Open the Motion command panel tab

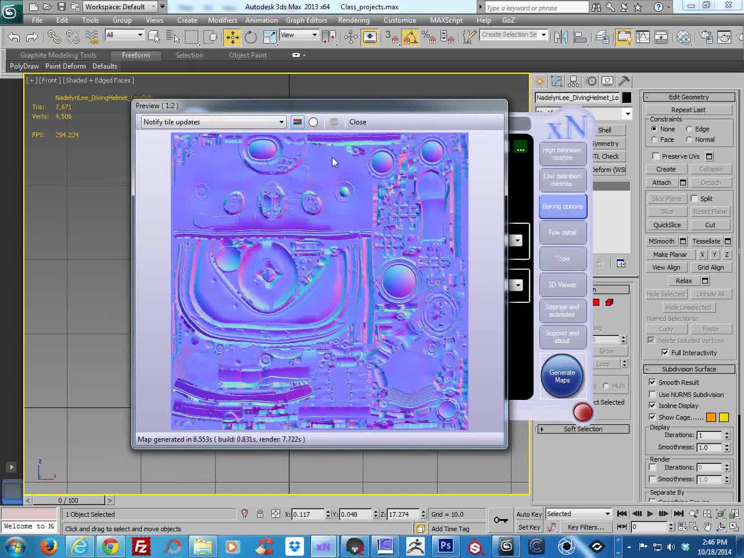[591, 81]
